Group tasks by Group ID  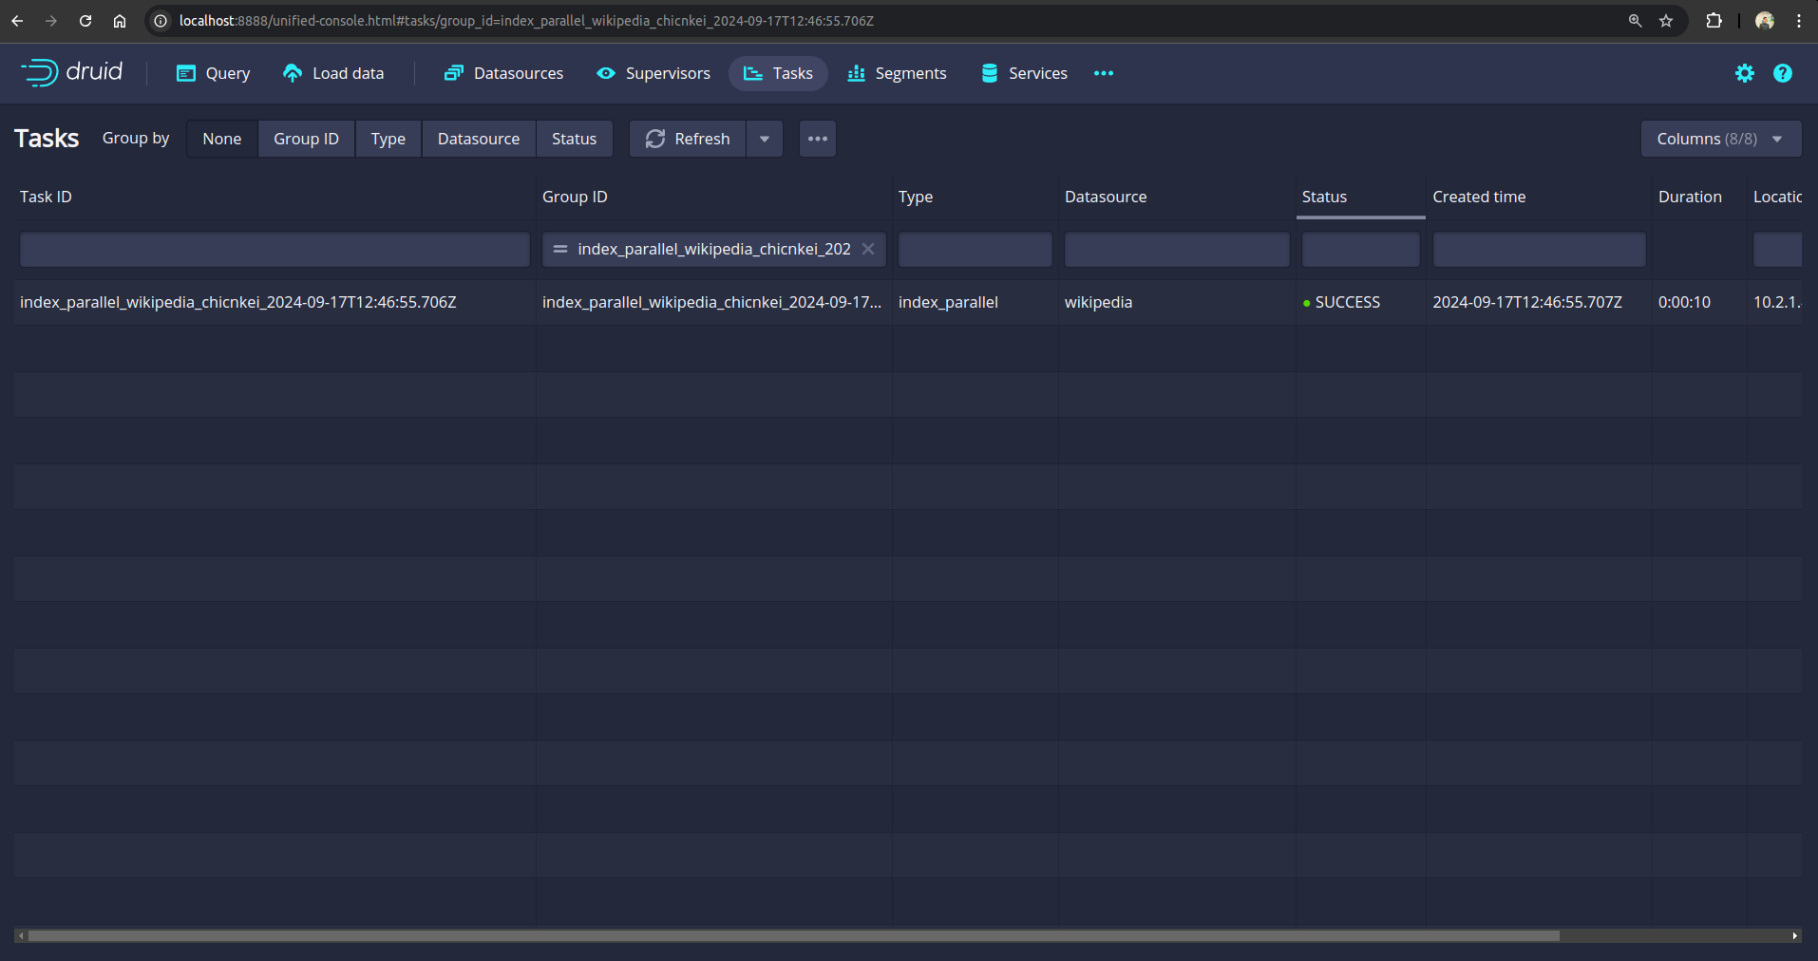[306, 139]
